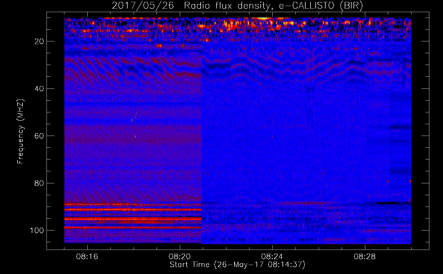This screenshot has height=274, width=443.
Task: Click the '08:24' time tick label
Action: (272, 257)
